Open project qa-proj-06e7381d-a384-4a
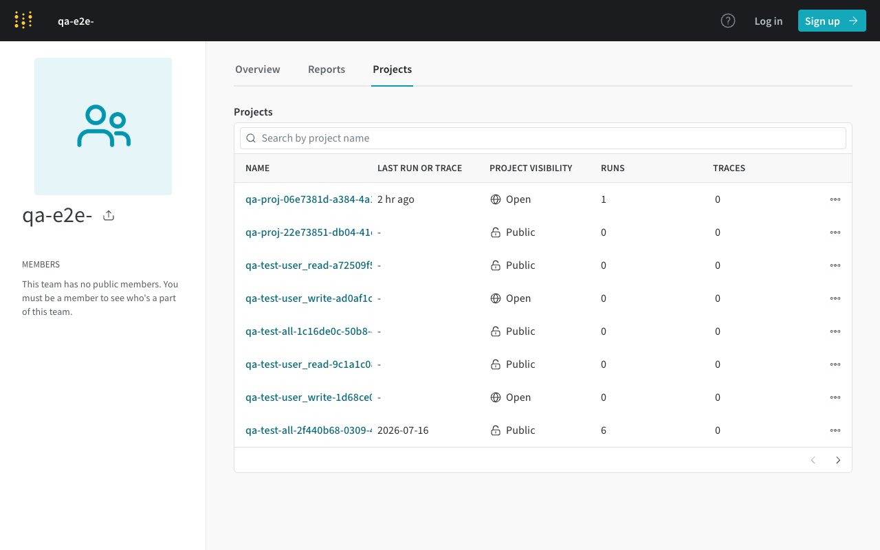 tap(309, 199)
